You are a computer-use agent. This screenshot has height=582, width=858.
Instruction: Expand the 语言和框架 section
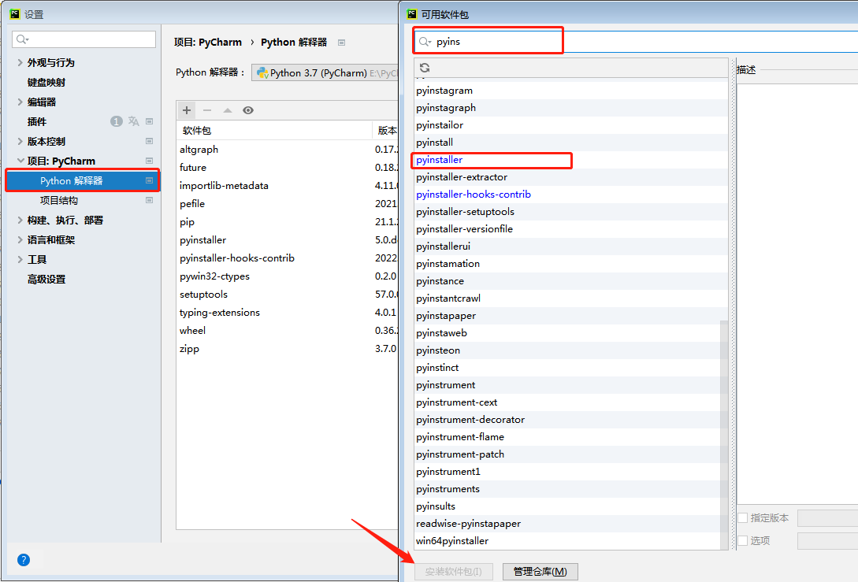(20, 239)
